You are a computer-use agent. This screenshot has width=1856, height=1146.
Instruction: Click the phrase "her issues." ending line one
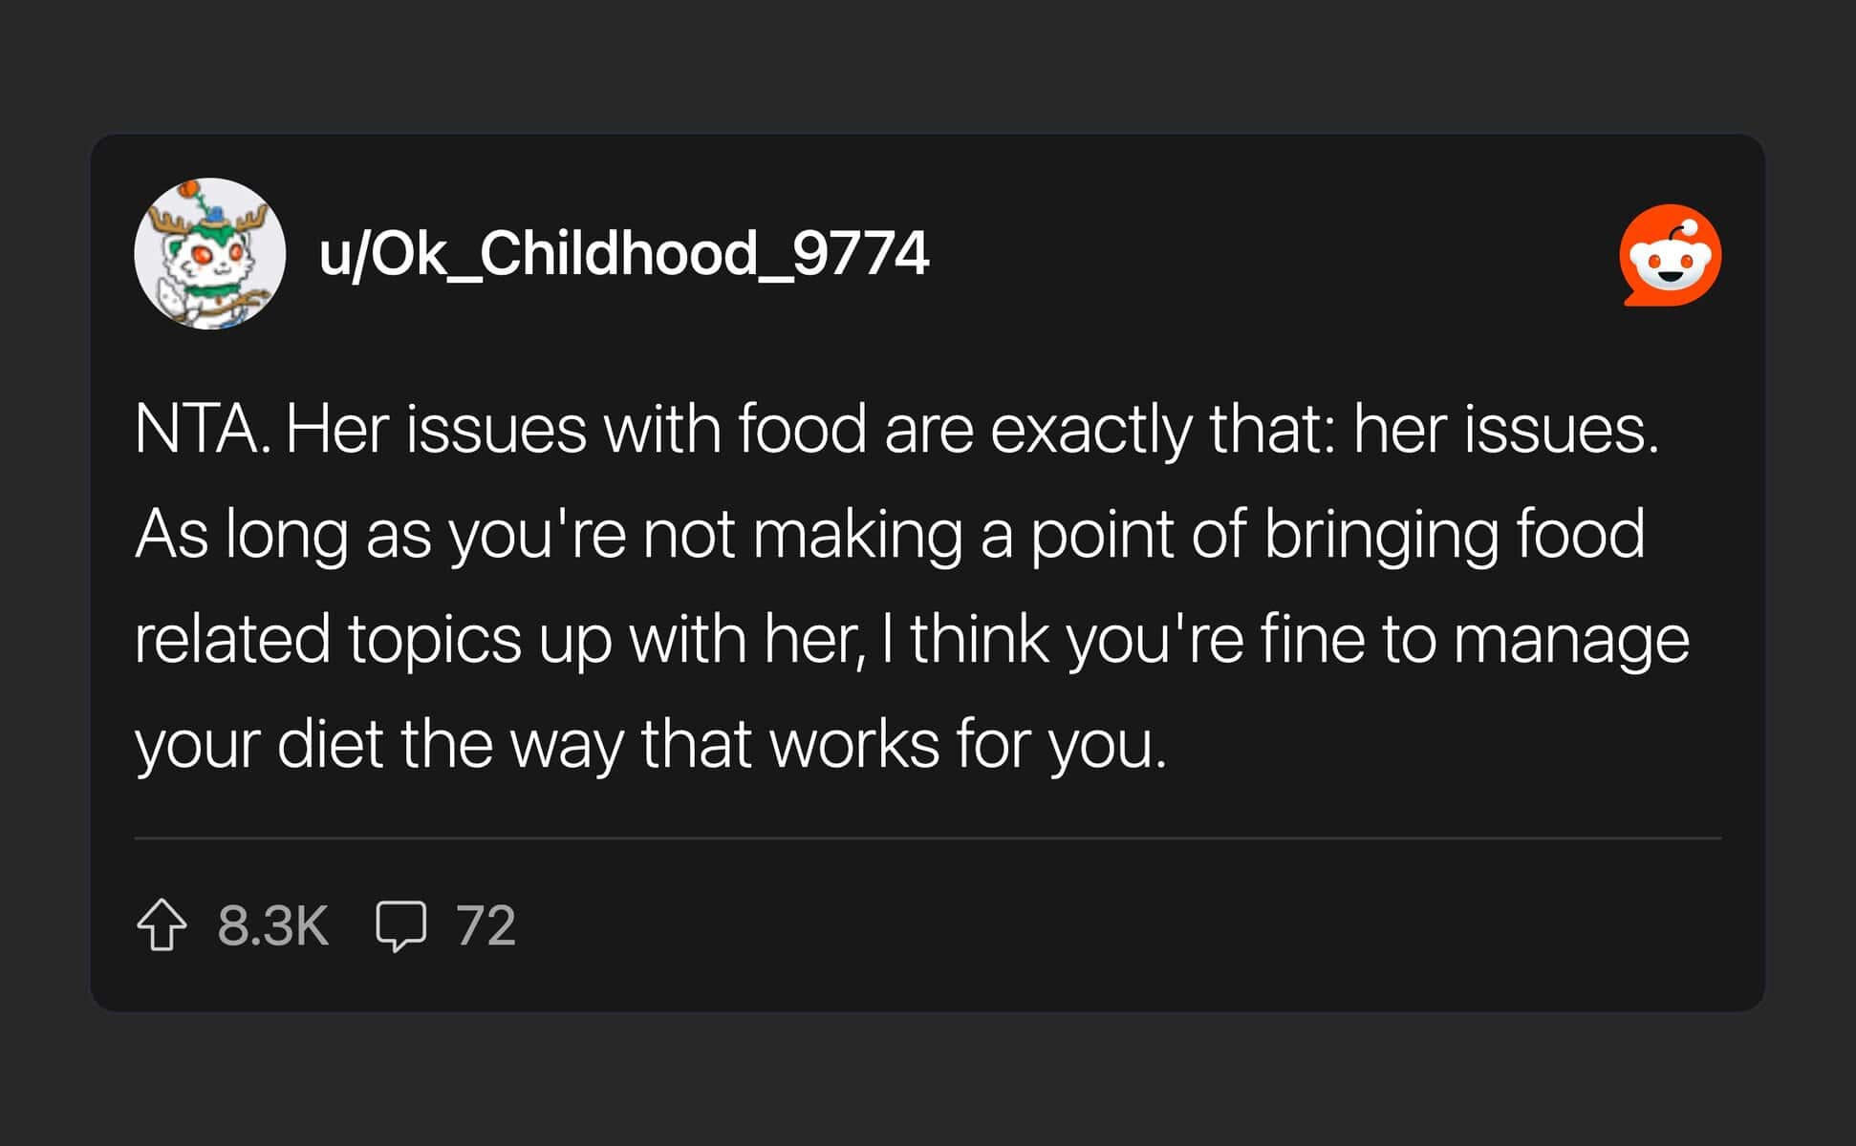[1506, 430]
